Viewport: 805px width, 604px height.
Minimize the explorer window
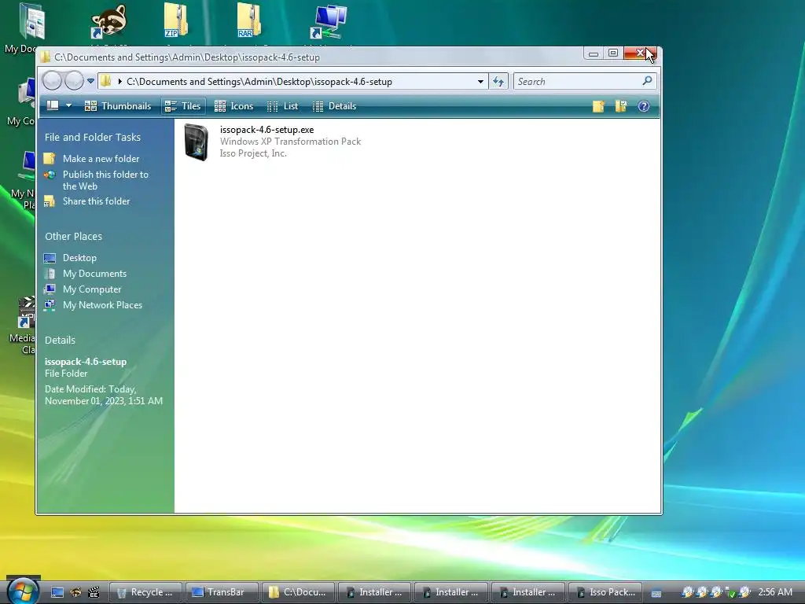[593, 53]
